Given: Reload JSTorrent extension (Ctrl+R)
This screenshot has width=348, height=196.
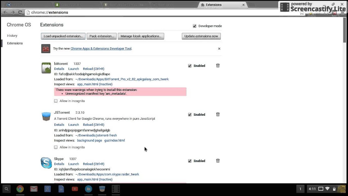Looking at the screenshot, I should (x=94, y=125).
